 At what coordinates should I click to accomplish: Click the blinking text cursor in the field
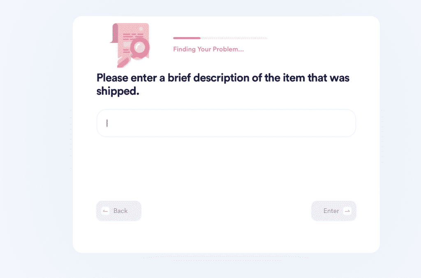[x=107, y=123]
